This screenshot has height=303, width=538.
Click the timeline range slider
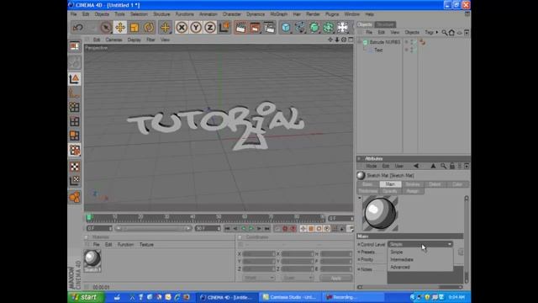pos(153,228)
